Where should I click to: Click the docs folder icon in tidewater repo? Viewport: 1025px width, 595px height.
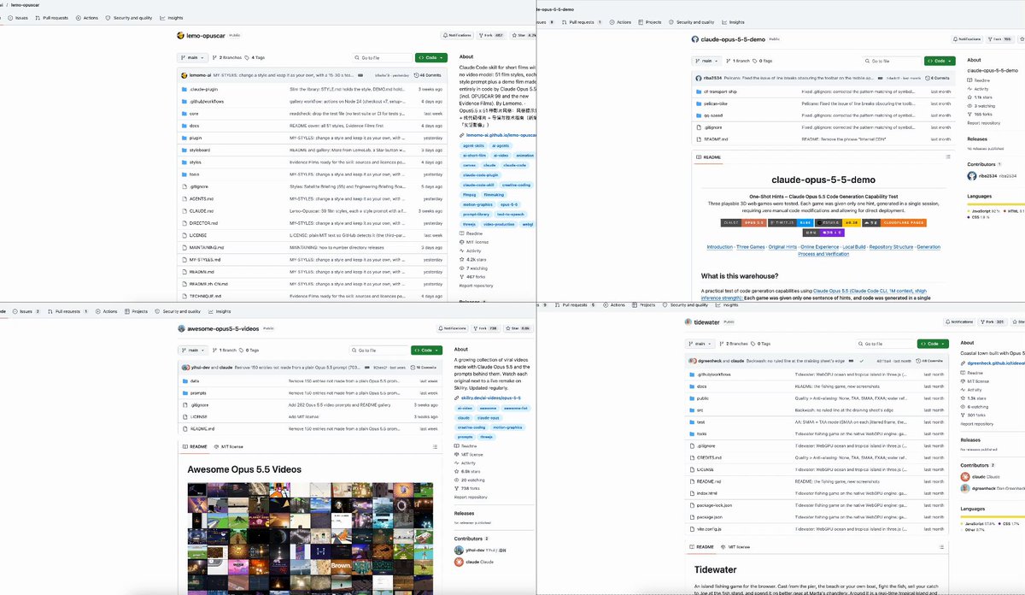pos(691,386)
